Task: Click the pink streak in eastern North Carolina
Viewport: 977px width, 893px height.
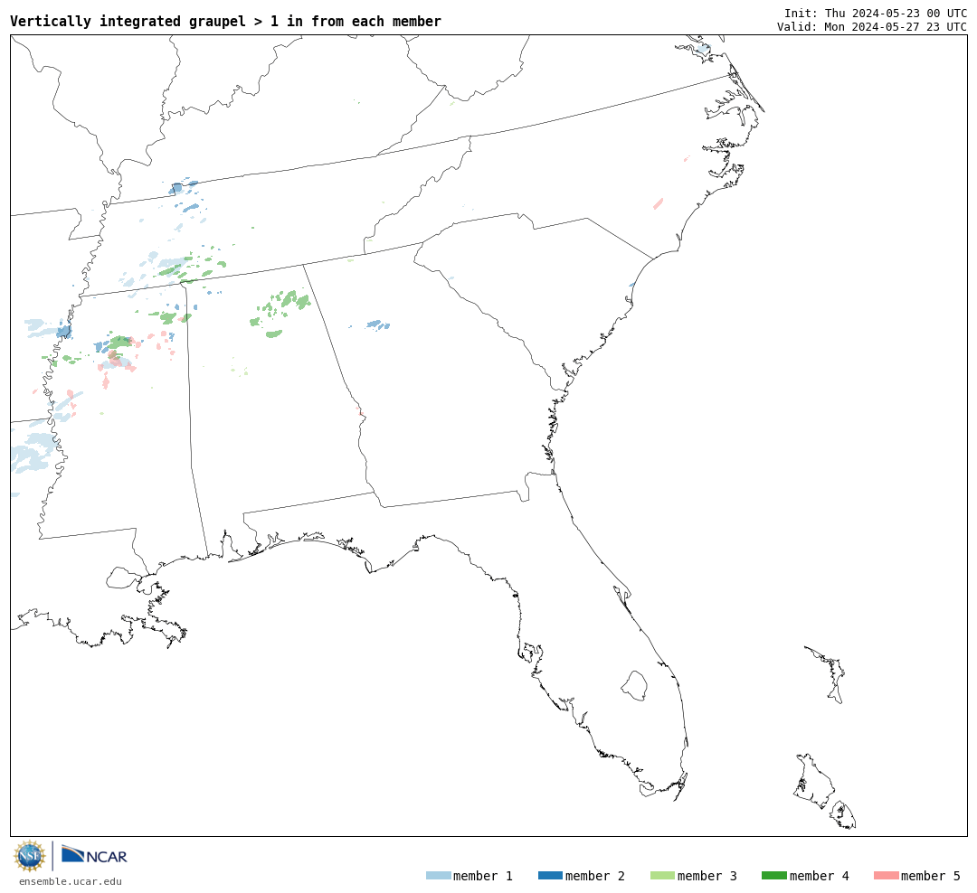Action: [x=658, y=203]
